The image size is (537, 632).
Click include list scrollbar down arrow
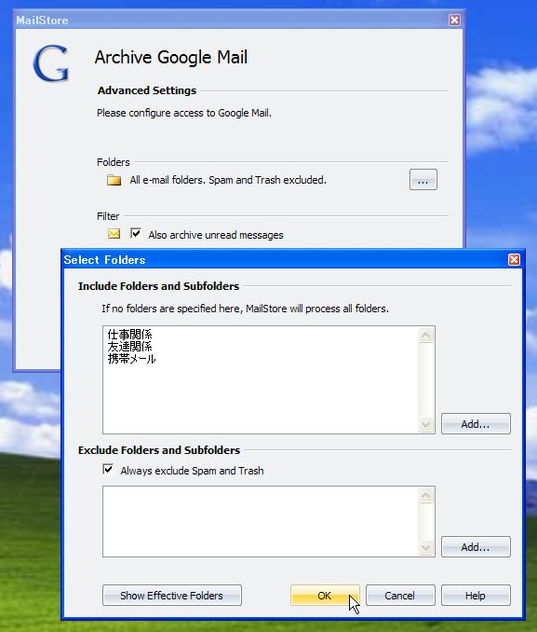(x=426, y=424)
